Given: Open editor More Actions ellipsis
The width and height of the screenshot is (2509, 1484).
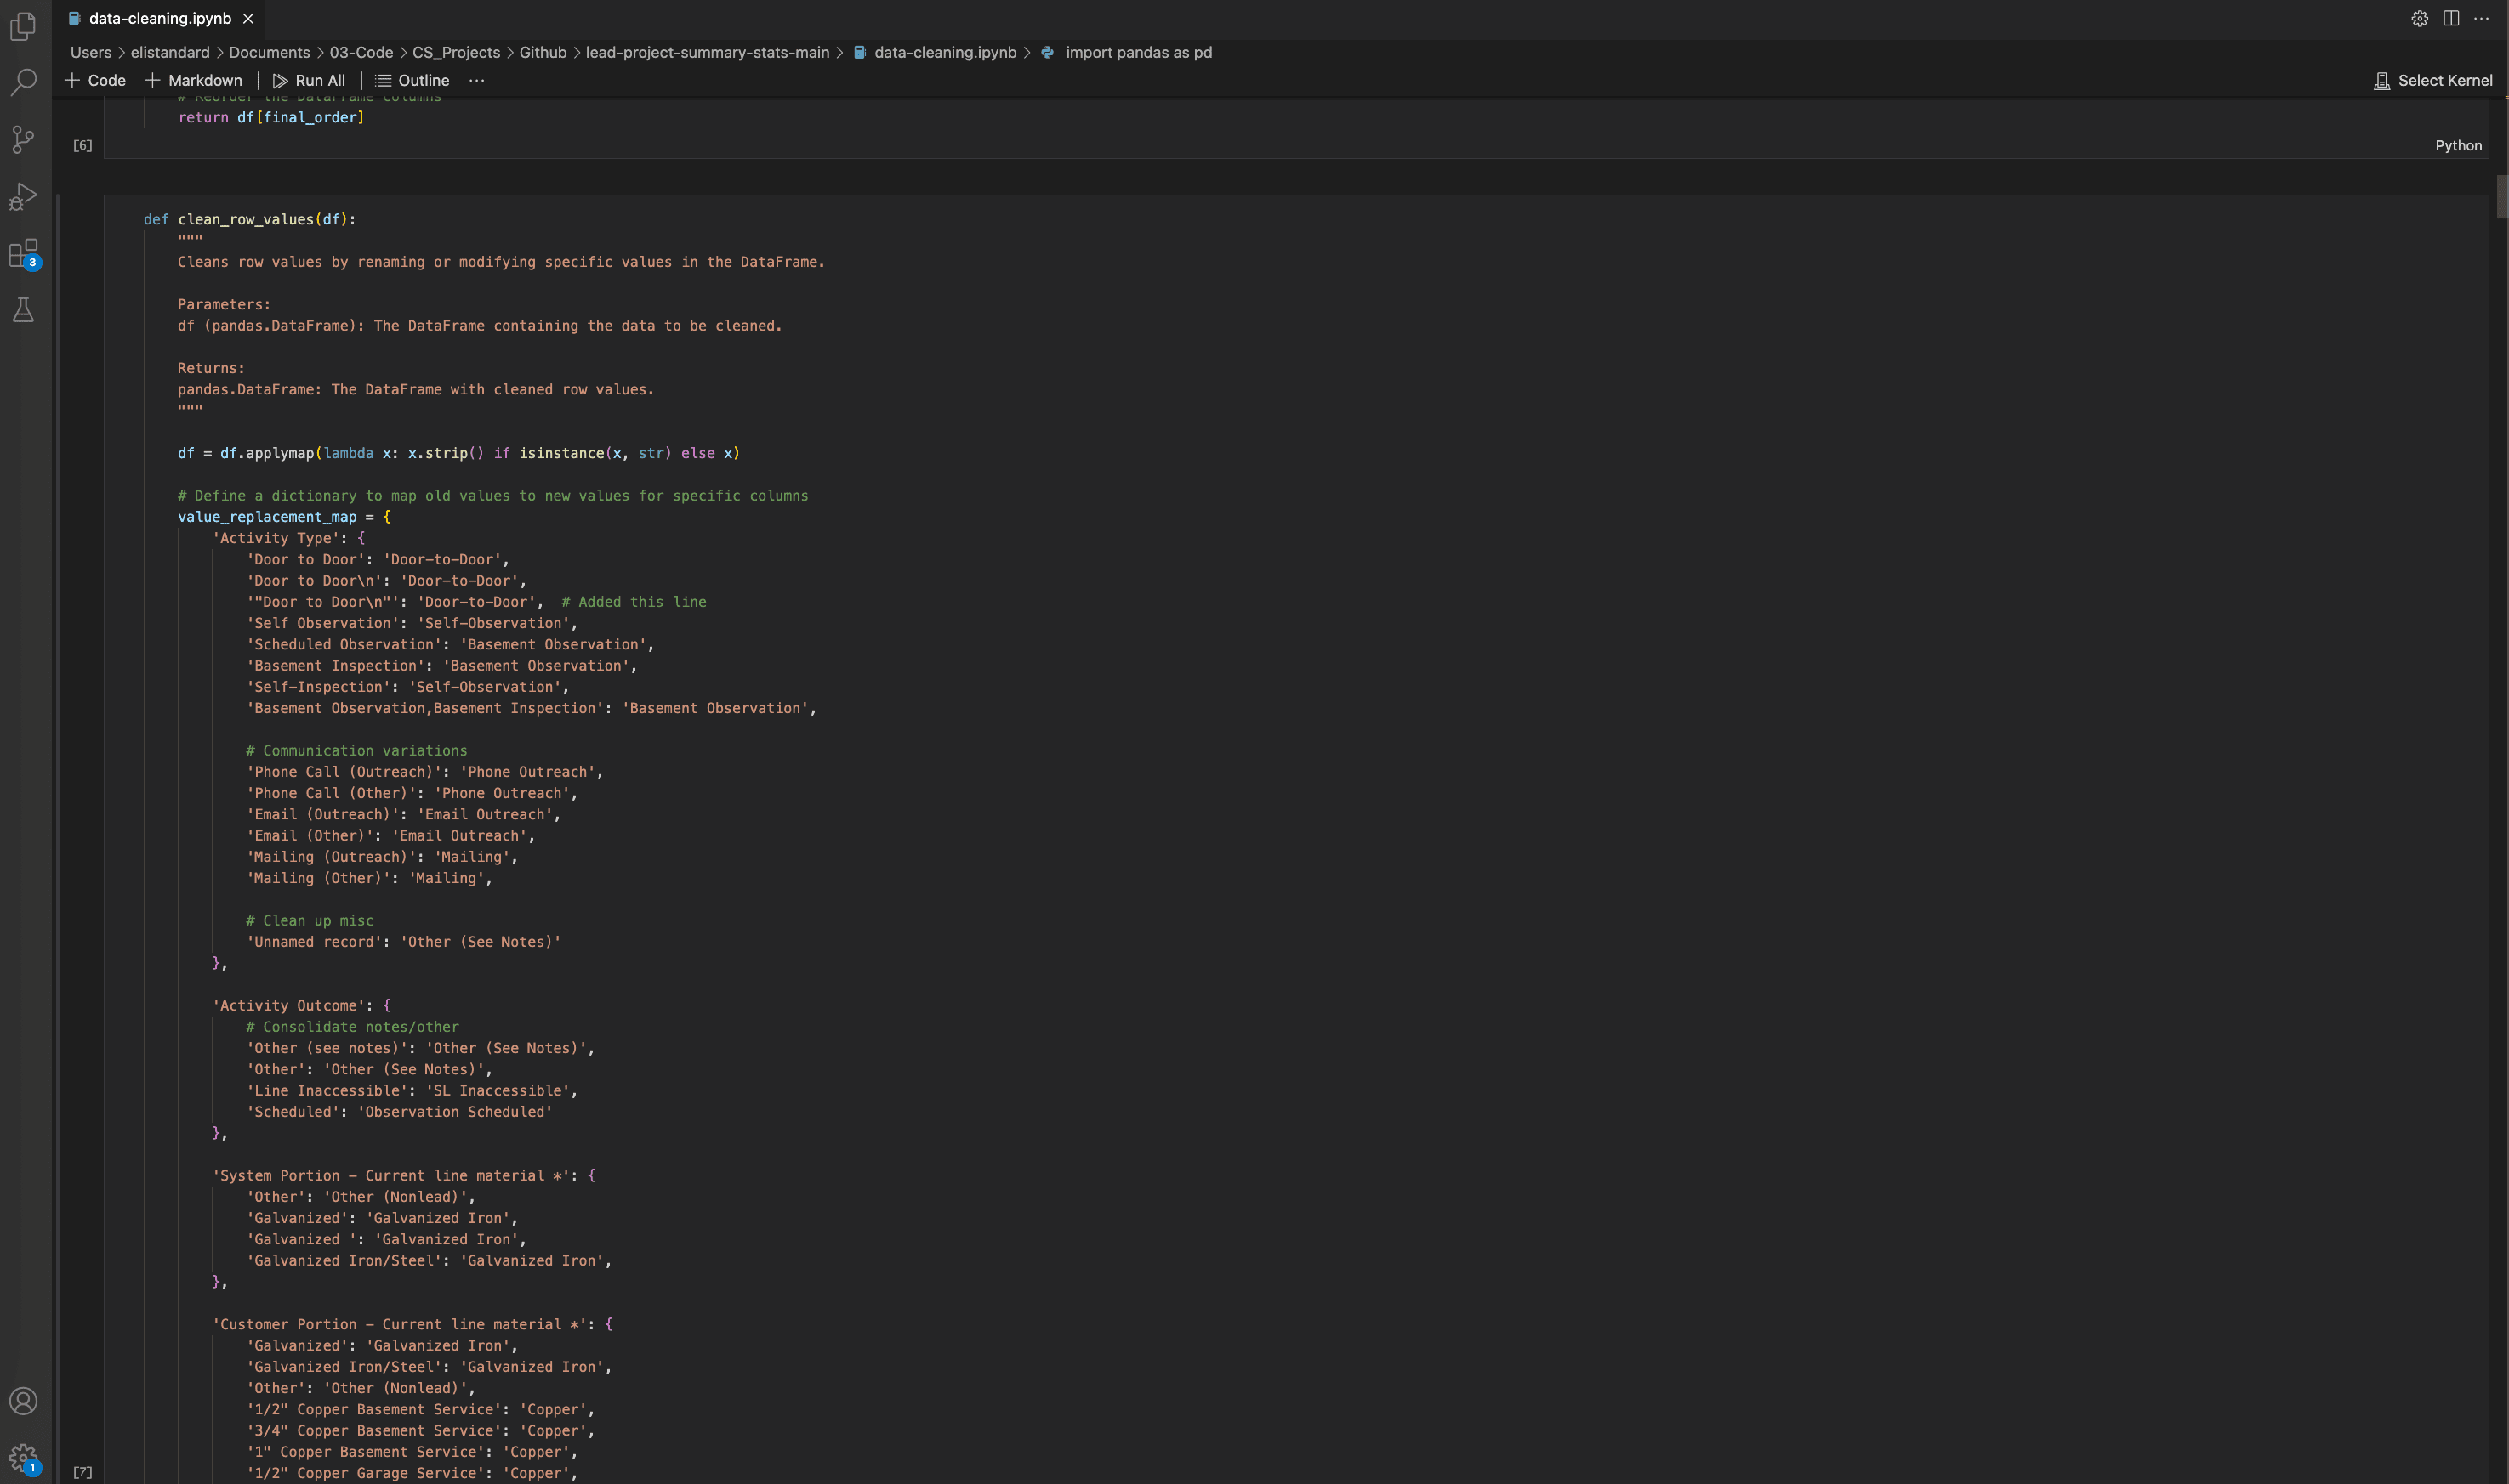Looking at the screenshot, I should point(2482,18).
